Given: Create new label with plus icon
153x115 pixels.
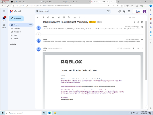Looking at the screenshot, I should pos(32,44).
